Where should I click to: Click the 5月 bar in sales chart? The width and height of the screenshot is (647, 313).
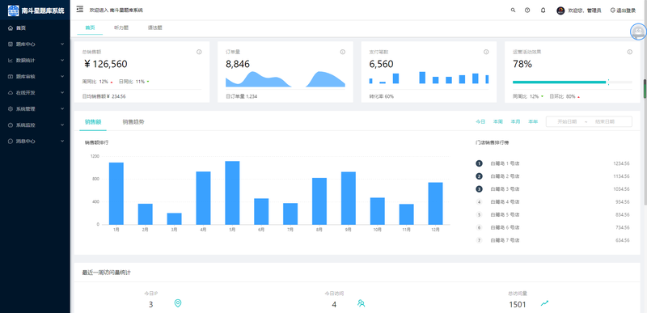point(232,192)
